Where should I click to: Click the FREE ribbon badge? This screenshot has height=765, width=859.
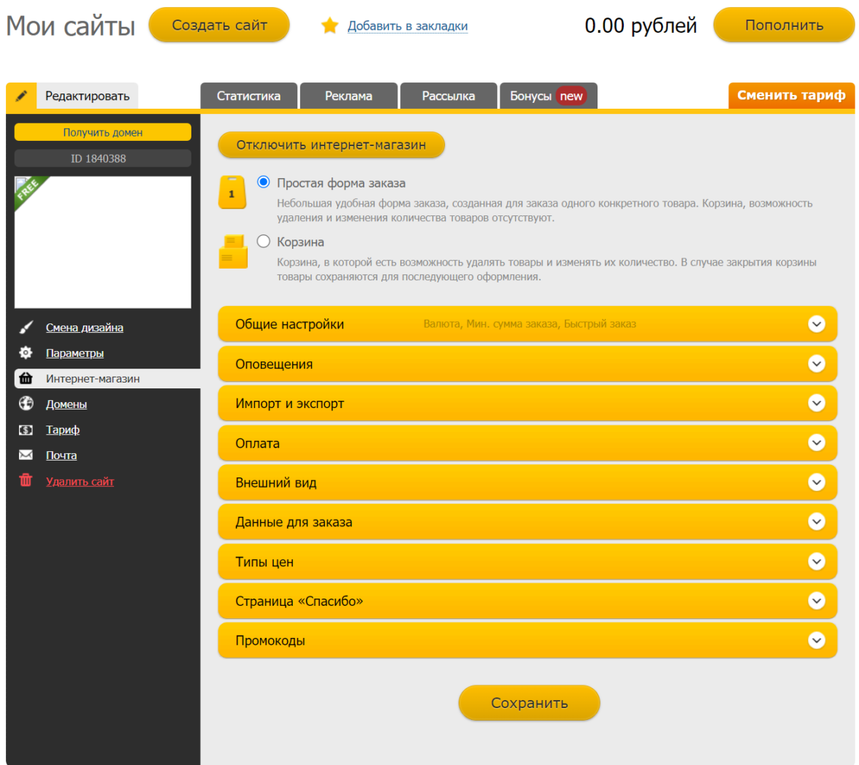pyautogui.click(x=29, y=191)
